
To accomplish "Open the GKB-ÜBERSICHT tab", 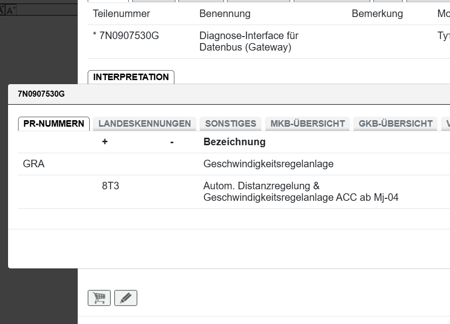I will coord(395,123).
